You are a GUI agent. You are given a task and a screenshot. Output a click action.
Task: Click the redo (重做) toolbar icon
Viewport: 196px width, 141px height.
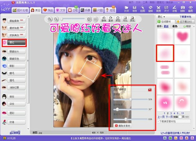(x=111, y=19)
